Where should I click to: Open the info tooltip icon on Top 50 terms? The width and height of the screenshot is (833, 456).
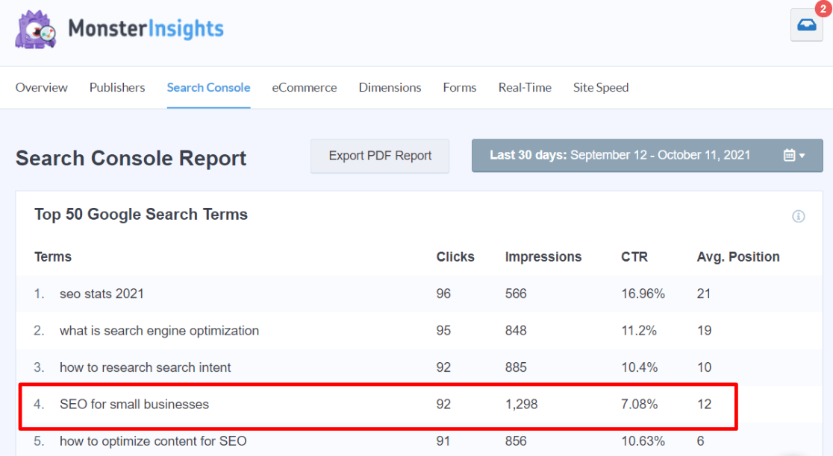tap(798, 216)
